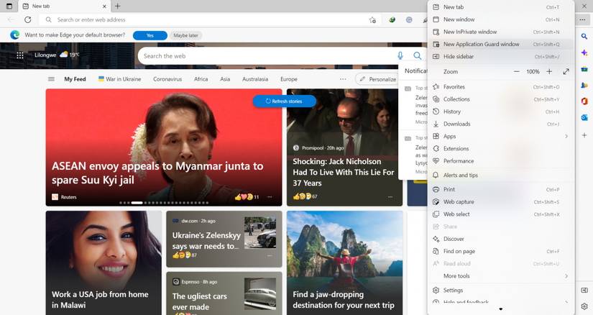The image size is (593, 315).
Task: Open a new tab with plus button
Action: (x=118, y=6)
